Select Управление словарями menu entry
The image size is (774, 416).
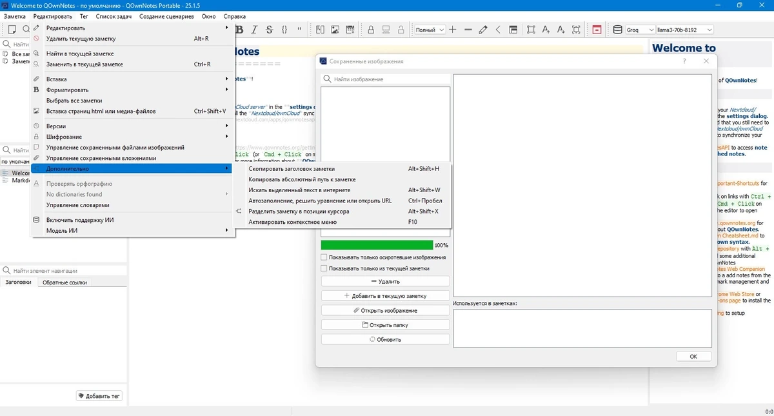[x=132, y=205]
